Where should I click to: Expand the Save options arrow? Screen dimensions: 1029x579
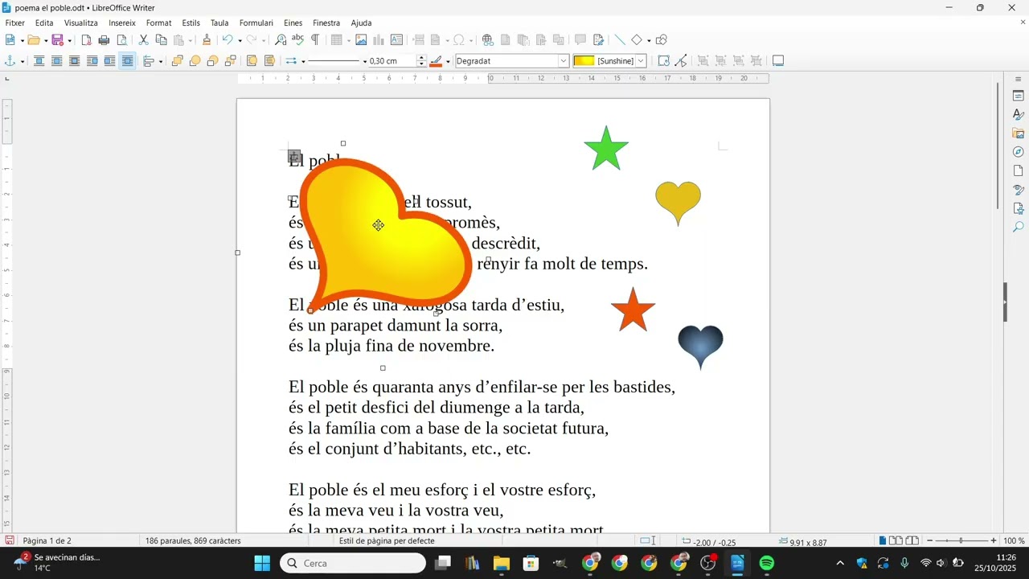(x=69, y=40)
